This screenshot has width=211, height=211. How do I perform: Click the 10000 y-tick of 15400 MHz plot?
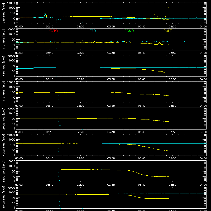click(11, 188)
